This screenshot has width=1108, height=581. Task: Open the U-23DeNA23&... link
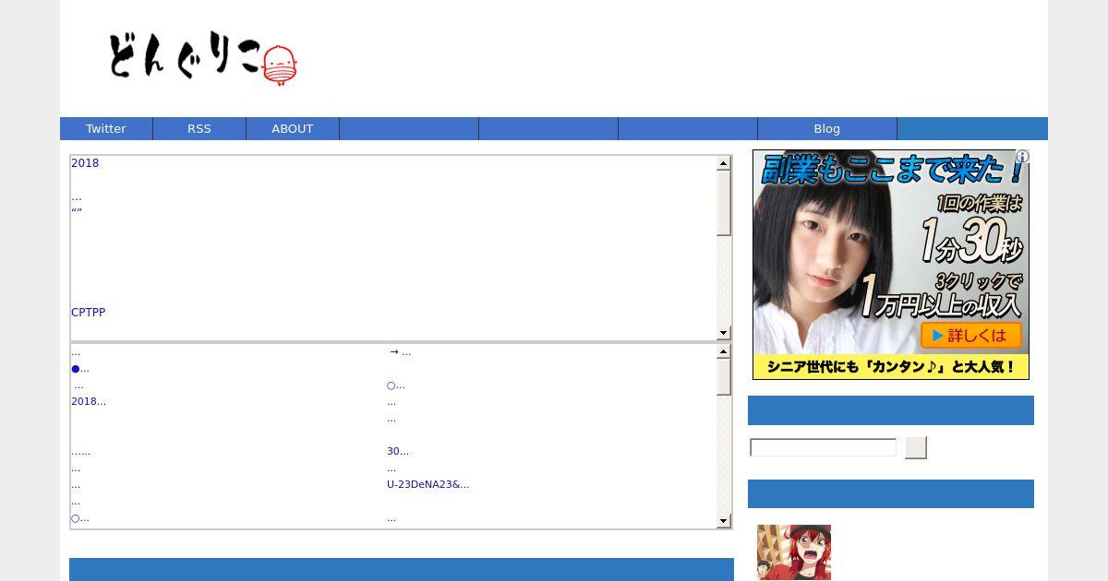[428, 484]
